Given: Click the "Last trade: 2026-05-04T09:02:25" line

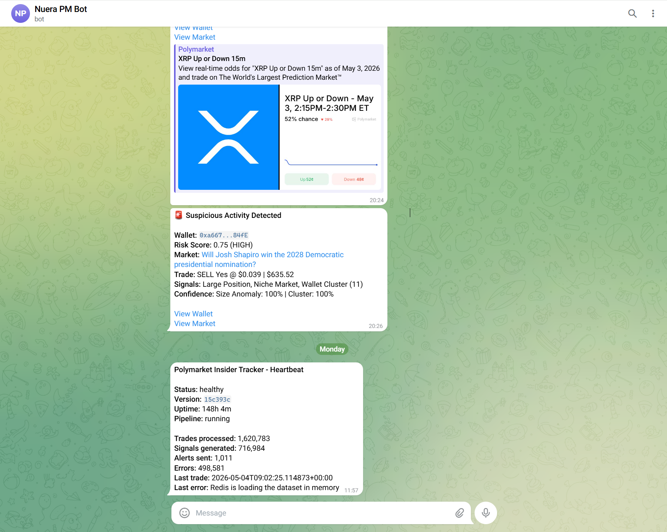Looking at the screenshot, I should click(253, 478).
